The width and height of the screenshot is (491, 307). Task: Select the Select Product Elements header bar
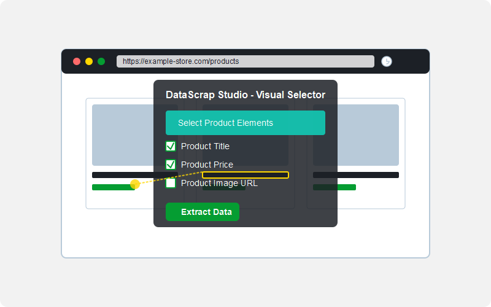coord(245,123)
